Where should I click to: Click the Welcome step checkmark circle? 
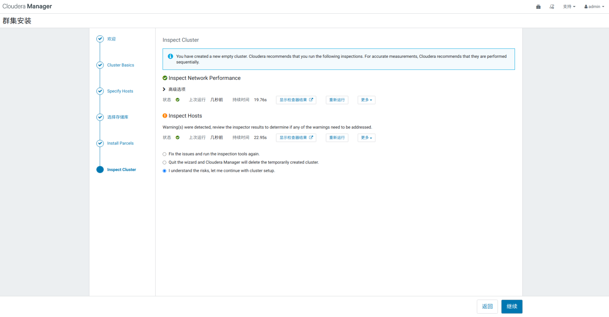pos(100,39)
